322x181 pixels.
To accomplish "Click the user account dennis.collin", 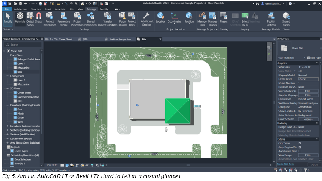I will click(273, 3).
